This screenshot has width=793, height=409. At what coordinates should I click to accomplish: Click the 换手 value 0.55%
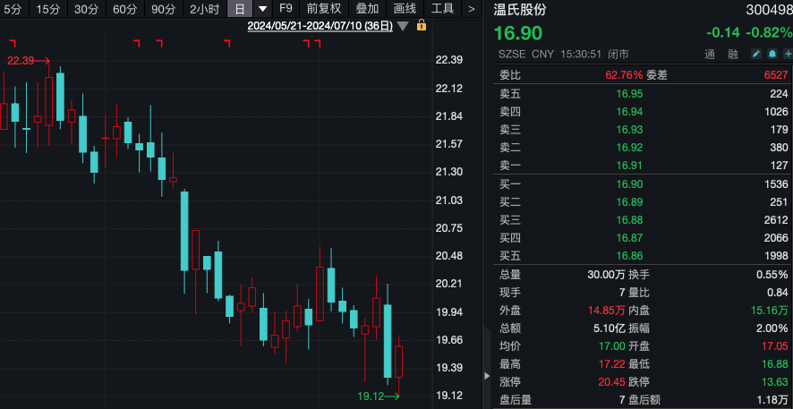tap(772, 275)
